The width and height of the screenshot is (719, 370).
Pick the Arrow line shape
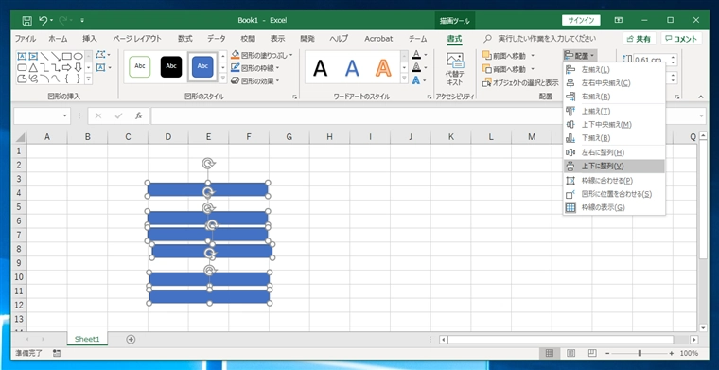tap(56, 57)
